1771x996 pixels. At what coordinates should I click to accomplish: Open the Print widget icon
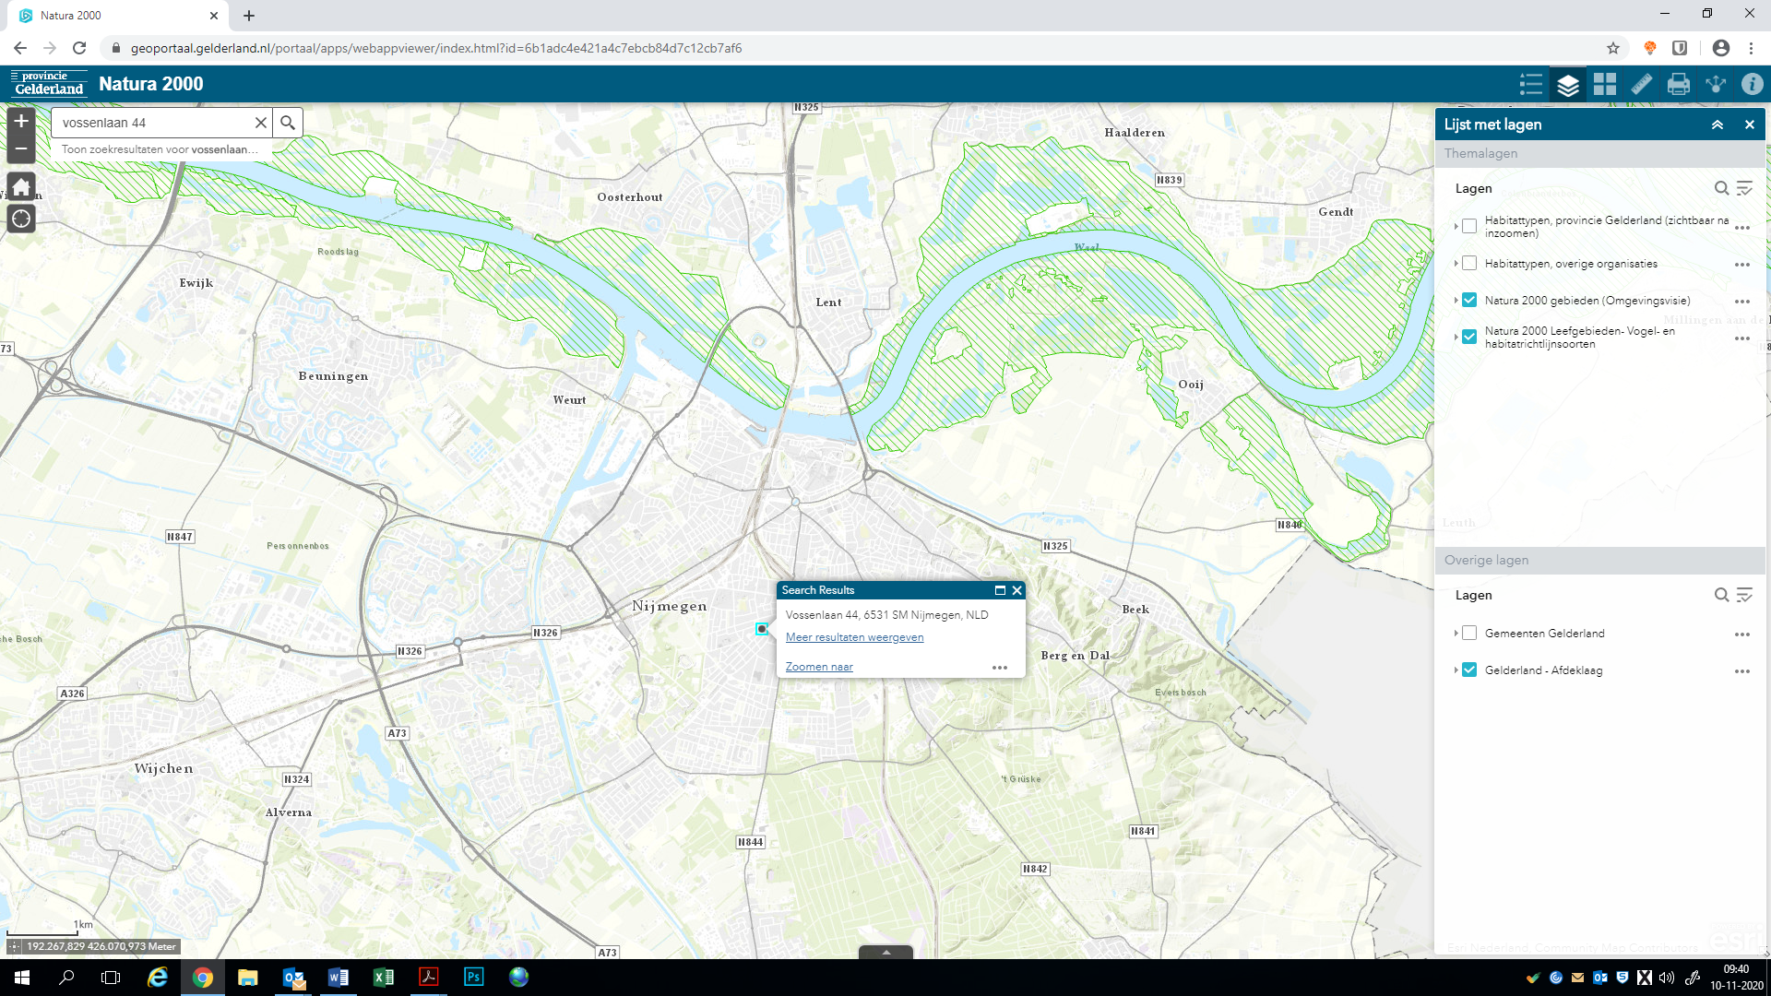1679,85
